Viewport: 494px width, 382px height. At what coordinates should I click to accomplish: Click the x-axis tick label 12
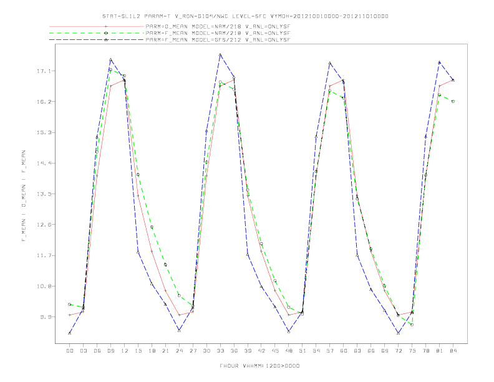(x=125, y=351)
